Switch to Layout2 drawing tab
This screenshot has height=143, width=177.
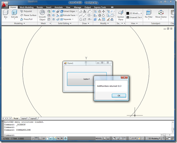34,118
